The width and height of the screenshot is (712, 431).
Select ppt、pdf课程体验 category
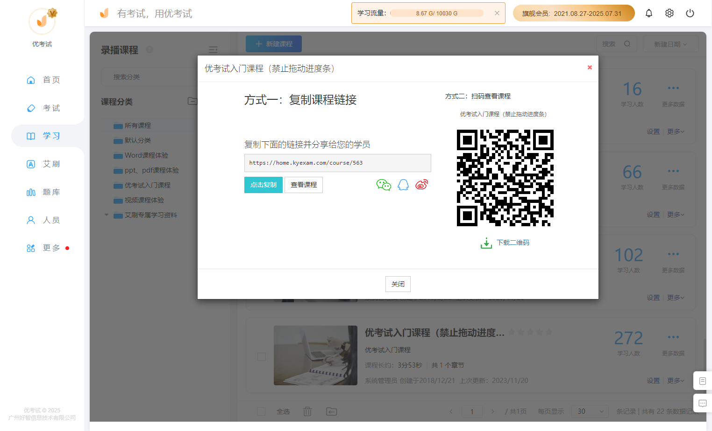pyautogui.click(x=152, y=170)
